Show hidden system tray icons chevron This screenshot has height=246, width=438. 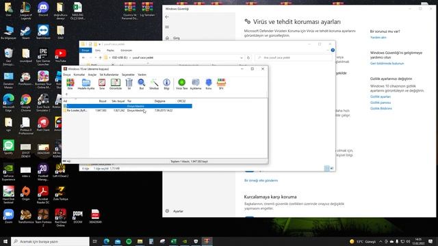tap(381, 241)
